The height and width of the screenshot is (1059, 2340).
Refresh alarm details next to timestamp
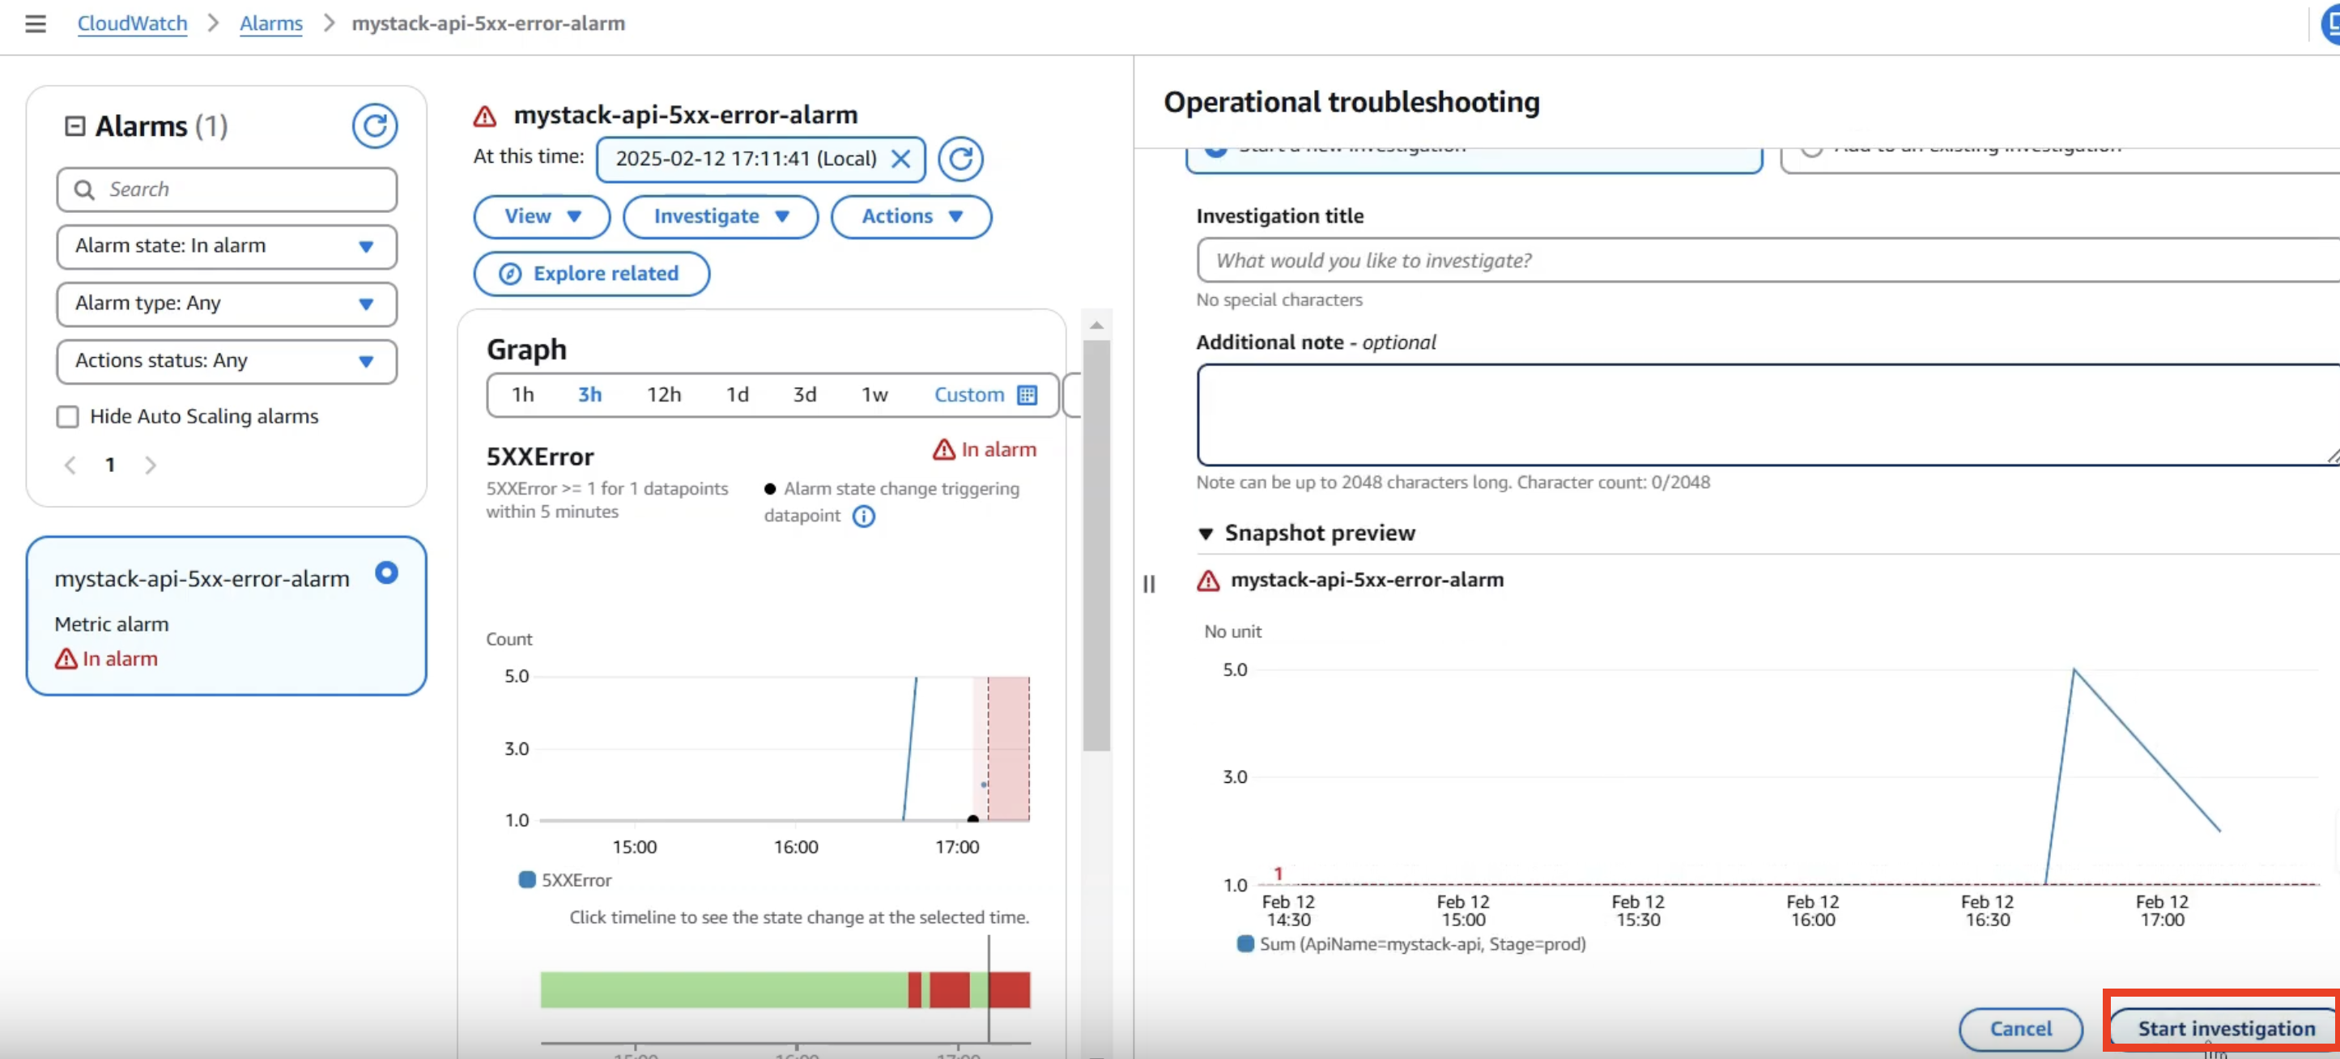tap(960, 159)
